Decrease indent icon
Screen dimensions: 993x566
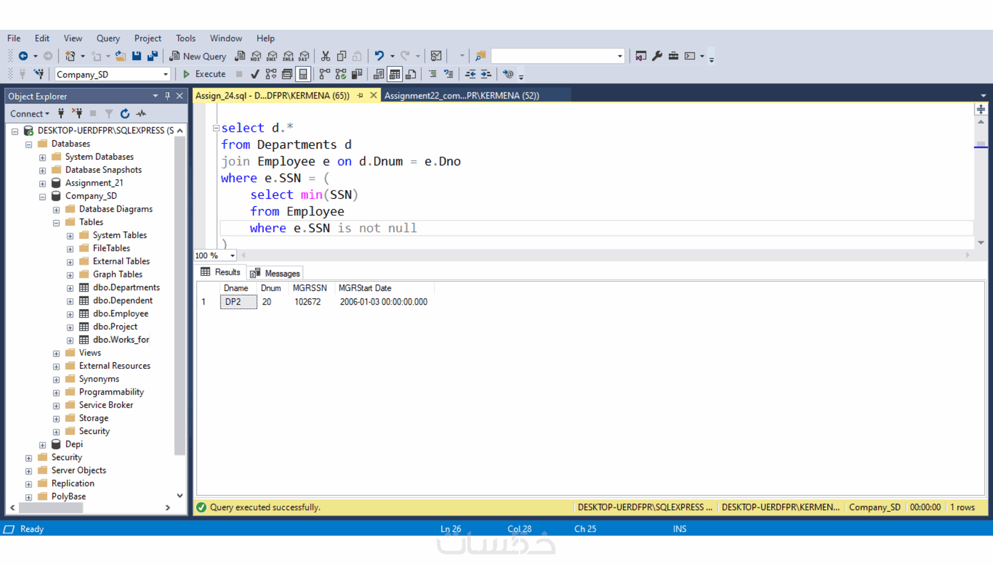(470, 74)
